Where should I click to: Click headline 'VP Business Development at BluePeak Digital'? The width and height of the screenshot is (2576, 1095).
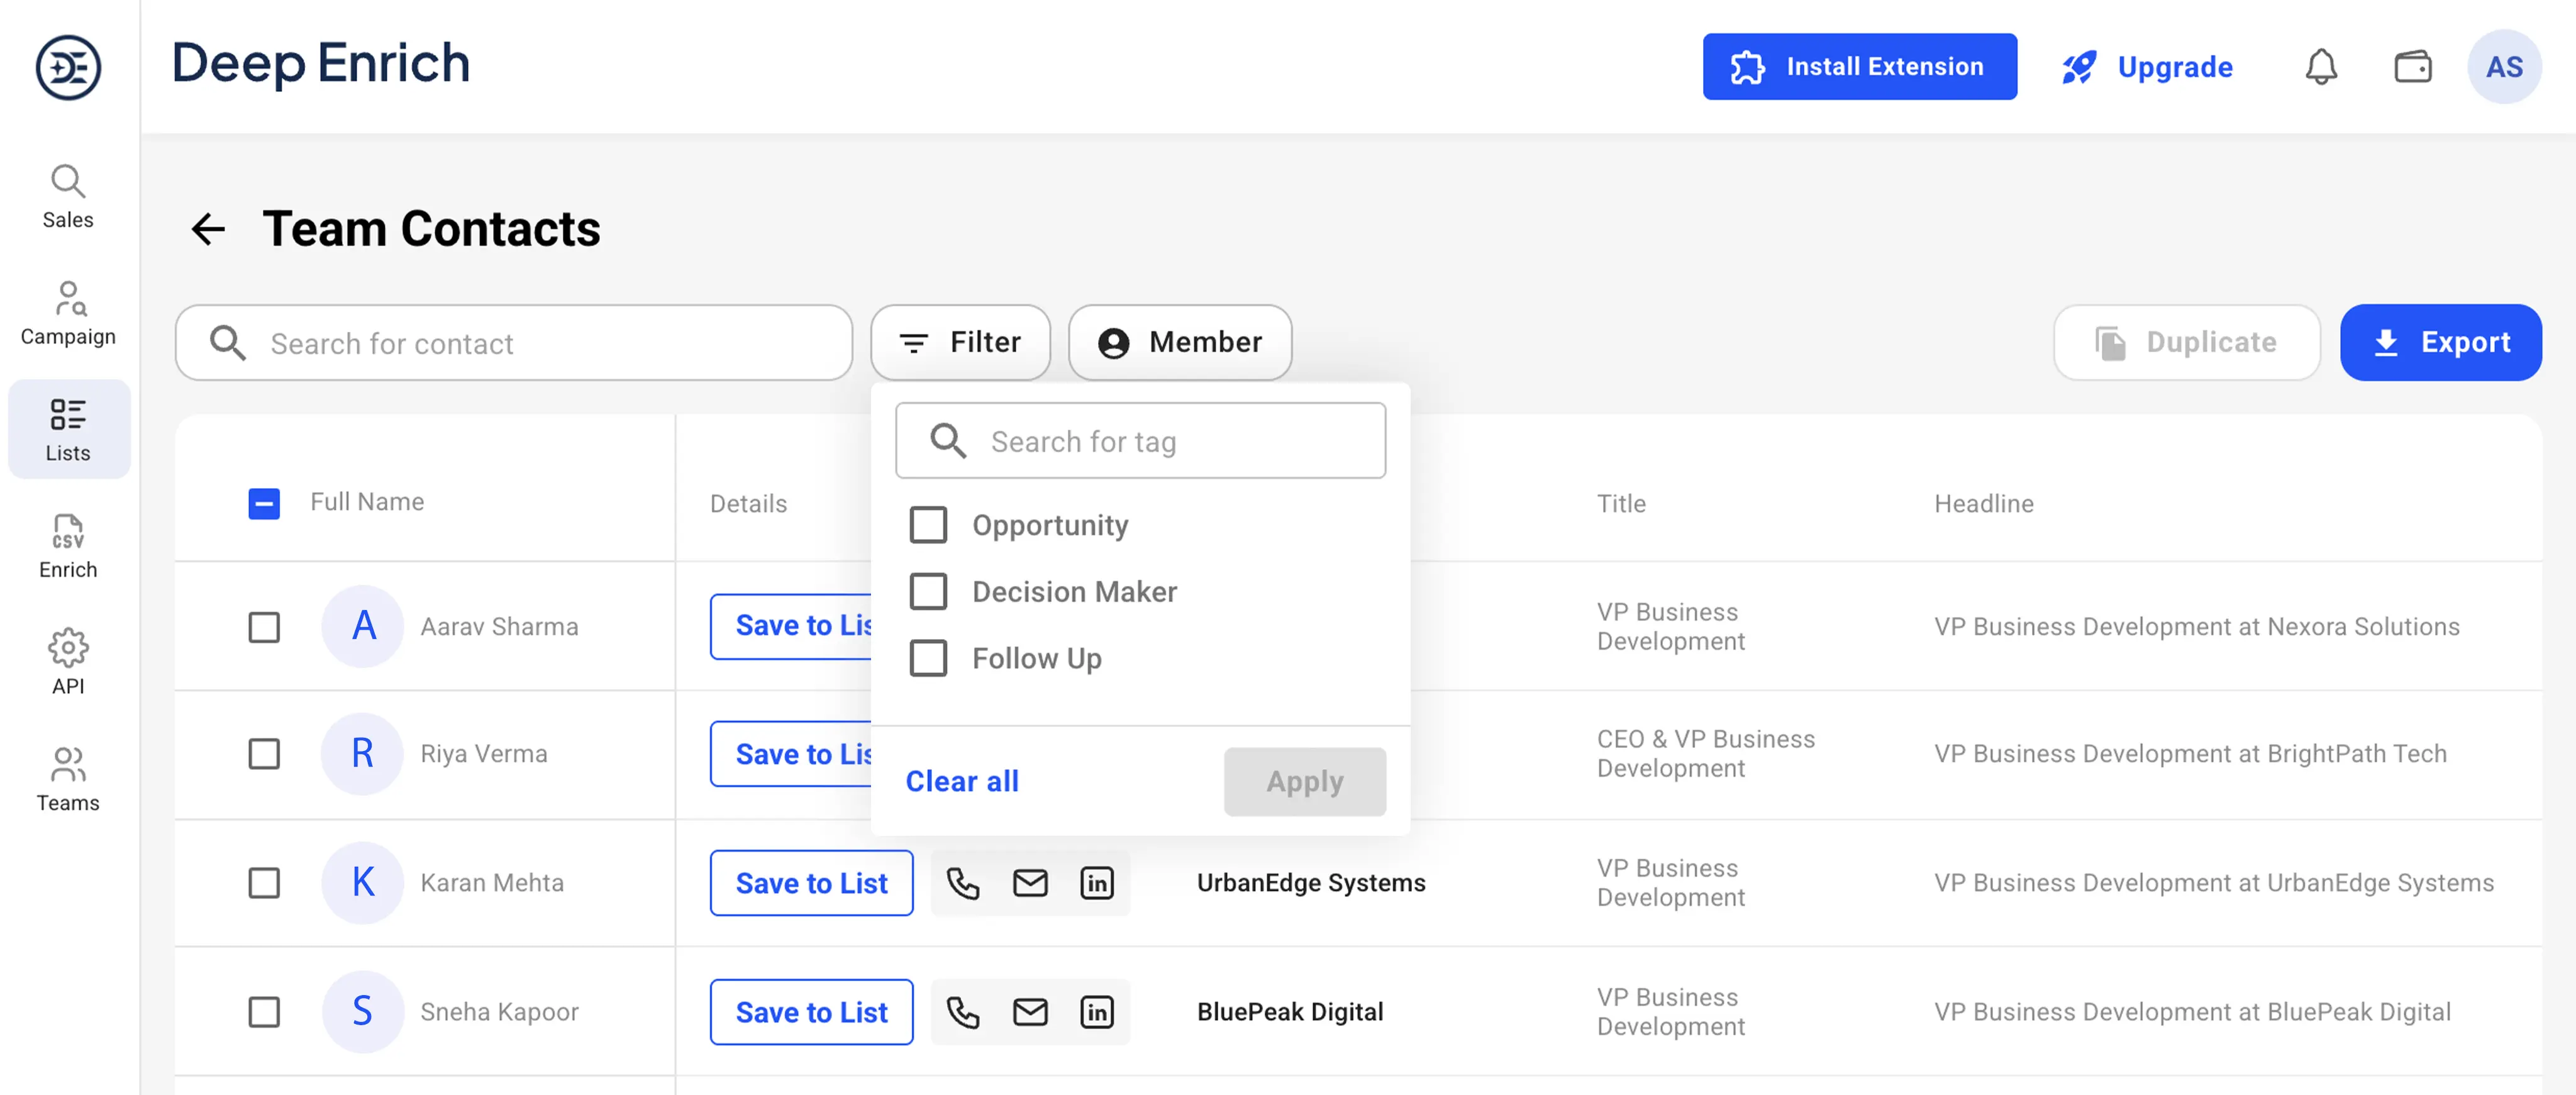tap(2192, 1012)
